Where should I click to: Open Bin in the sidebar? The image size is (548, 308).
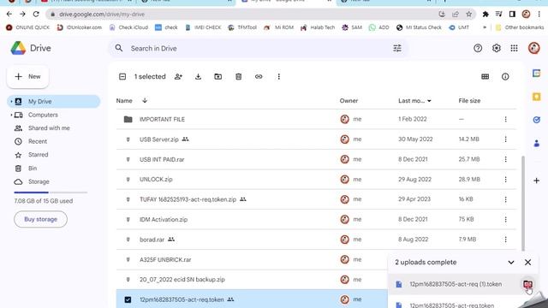(33, 169)
